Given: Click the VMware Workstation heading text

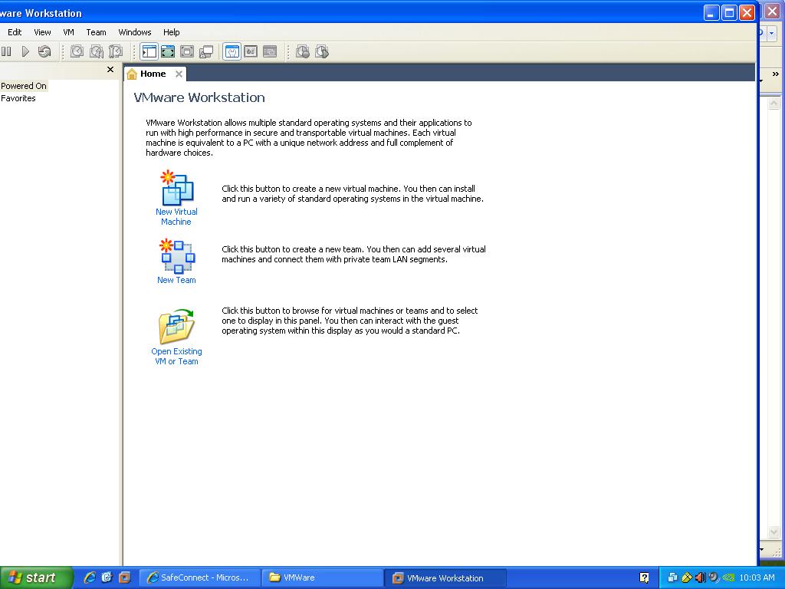Looking at the screenshot, I should pos(199,97).
